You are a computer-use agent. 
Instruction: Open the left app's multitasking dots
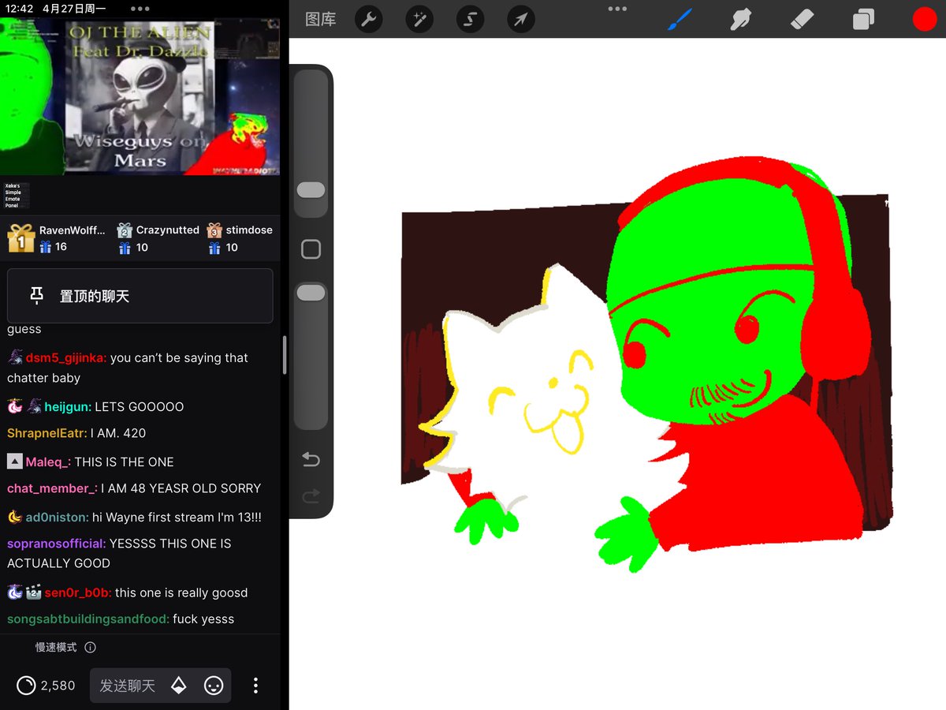point(140,9)
